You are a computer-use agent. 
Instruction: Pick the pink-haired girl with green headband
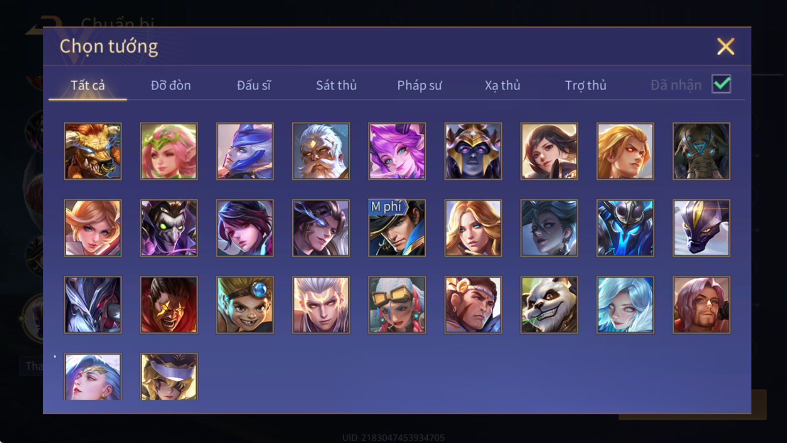click(x=169, y=151)
